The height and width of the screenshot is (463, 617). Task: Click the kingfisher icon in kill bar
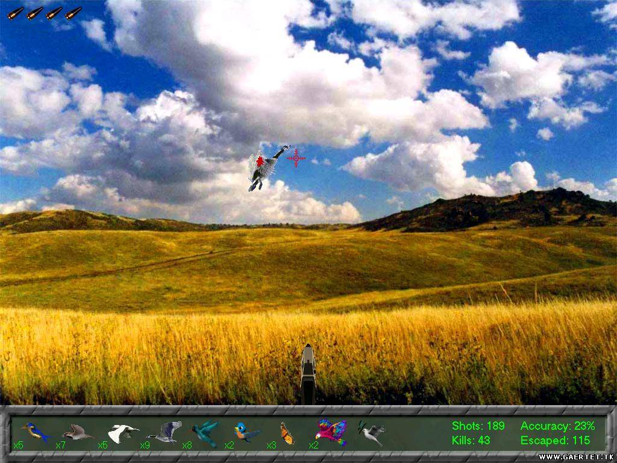click(34, 431)
